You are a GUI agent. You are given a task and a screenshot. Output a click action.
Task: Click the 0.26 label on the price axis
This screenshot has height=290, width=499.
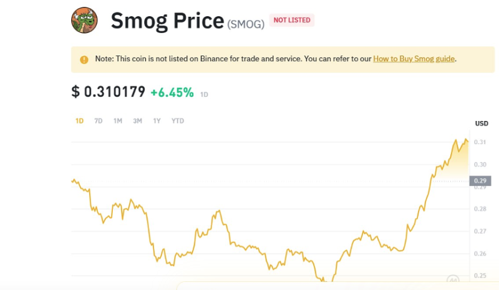click(x=480, y=254)
